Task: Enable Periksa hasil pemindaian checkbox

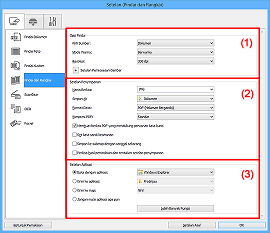Action: [74, 153]
